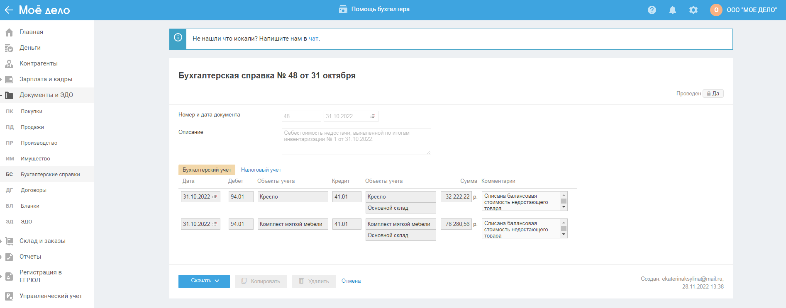
Task: Click the home icon beside Главная
Action: click(9, 32)
